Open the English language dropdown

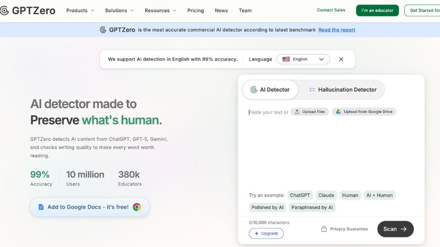click(x=303, y=59)
